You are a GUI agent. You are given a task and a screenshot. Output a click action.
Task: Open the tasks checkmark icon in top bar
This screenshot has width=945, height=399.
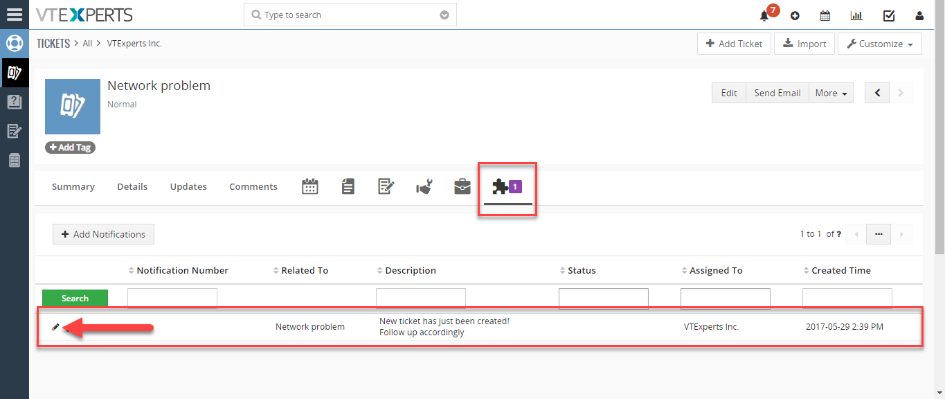[889, 16]
